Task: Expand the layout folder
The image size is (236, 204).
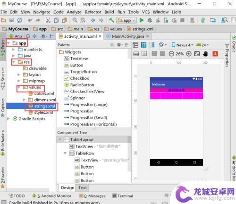Action: click(19, 75)
